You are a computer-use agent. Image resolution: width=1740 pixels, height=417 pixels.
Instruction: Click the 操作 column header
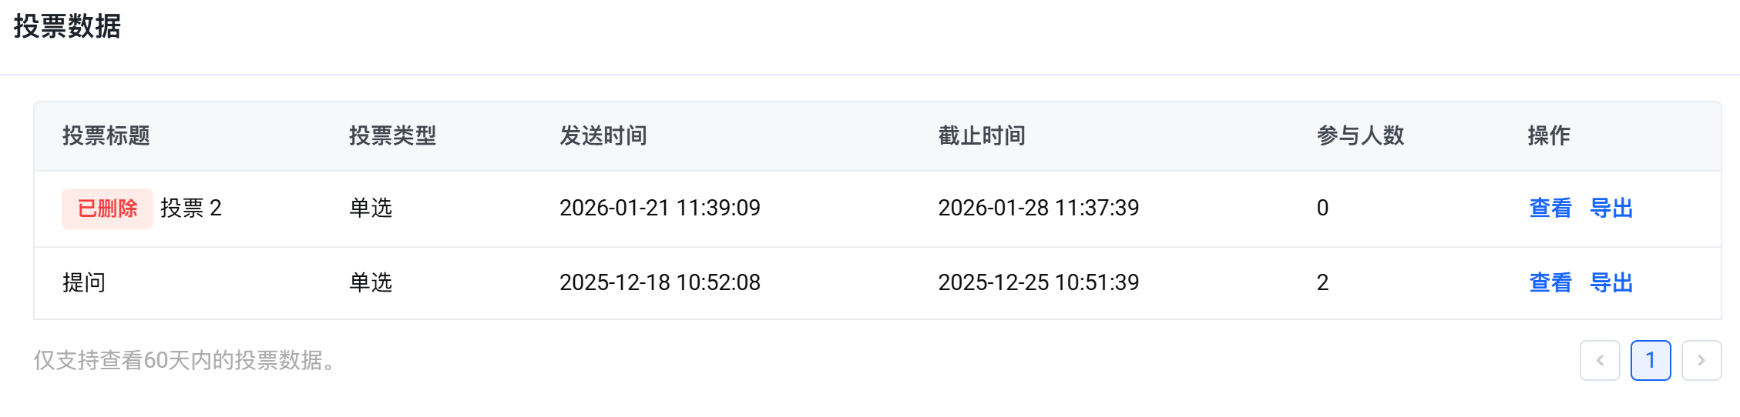pyautogui.click(x=1548, y=136)
